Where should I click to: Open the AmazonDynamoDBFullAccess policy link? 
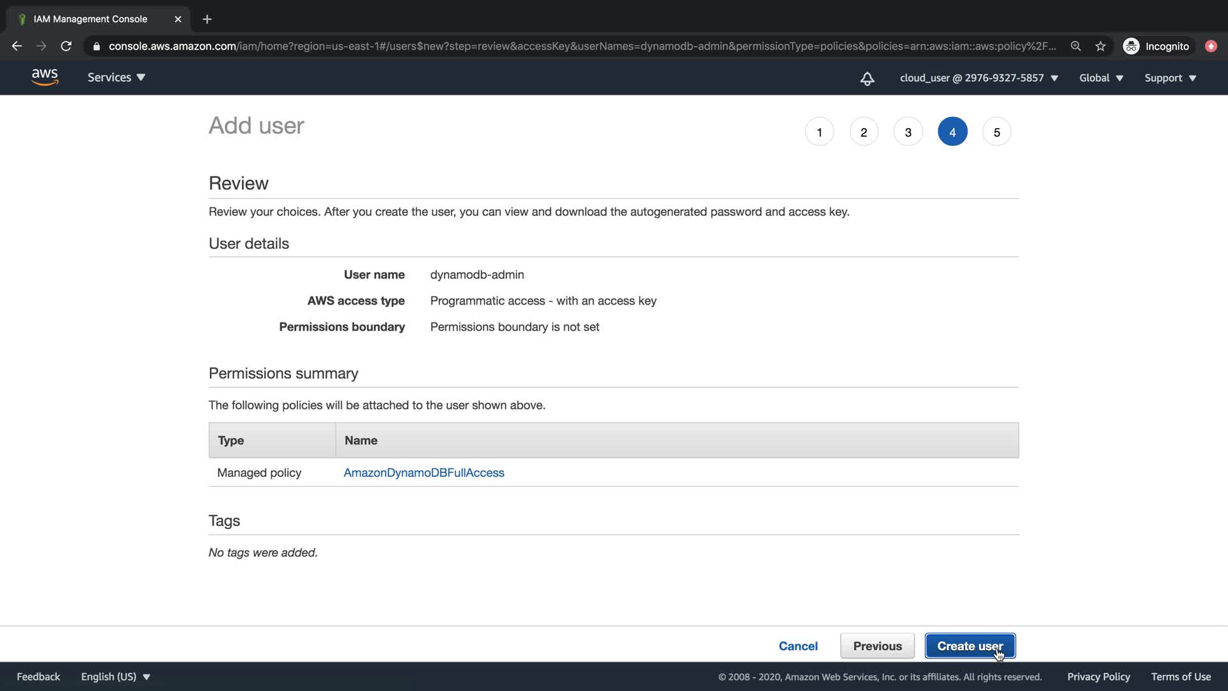[x=423, y=472]
